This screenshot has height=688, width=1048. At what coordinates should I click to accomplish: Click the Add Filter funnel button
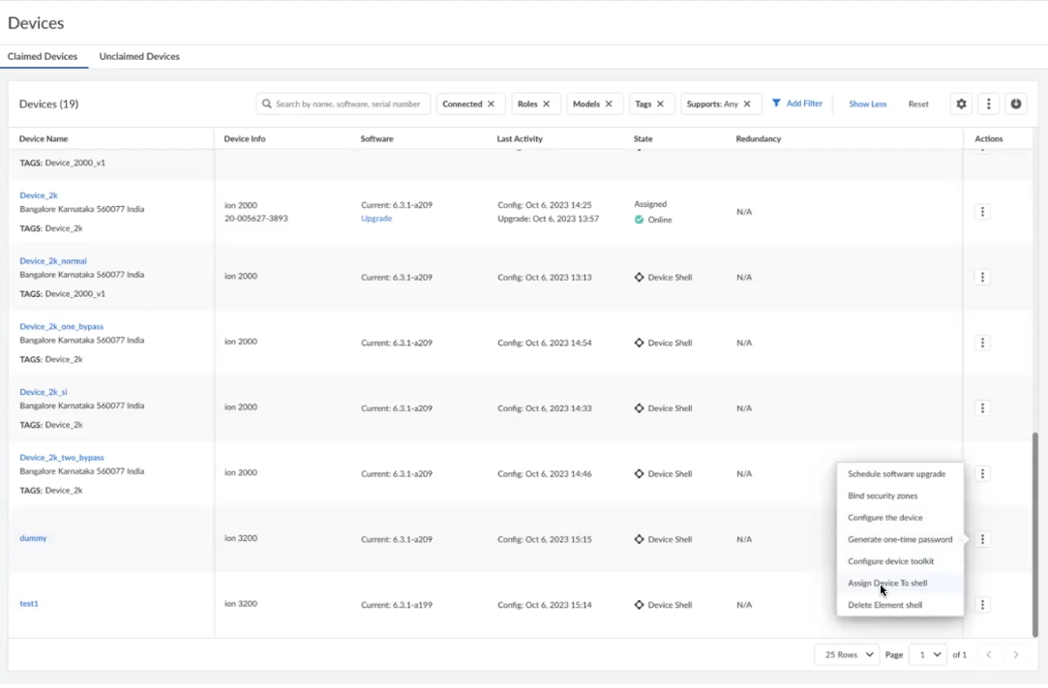796,104
